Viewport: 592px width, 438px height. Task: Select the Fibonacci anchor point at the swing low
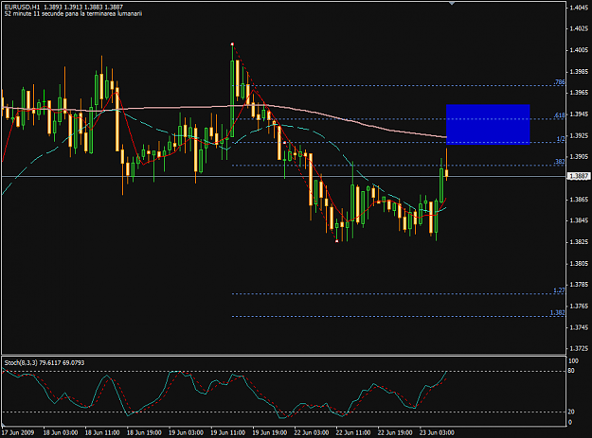337,241
